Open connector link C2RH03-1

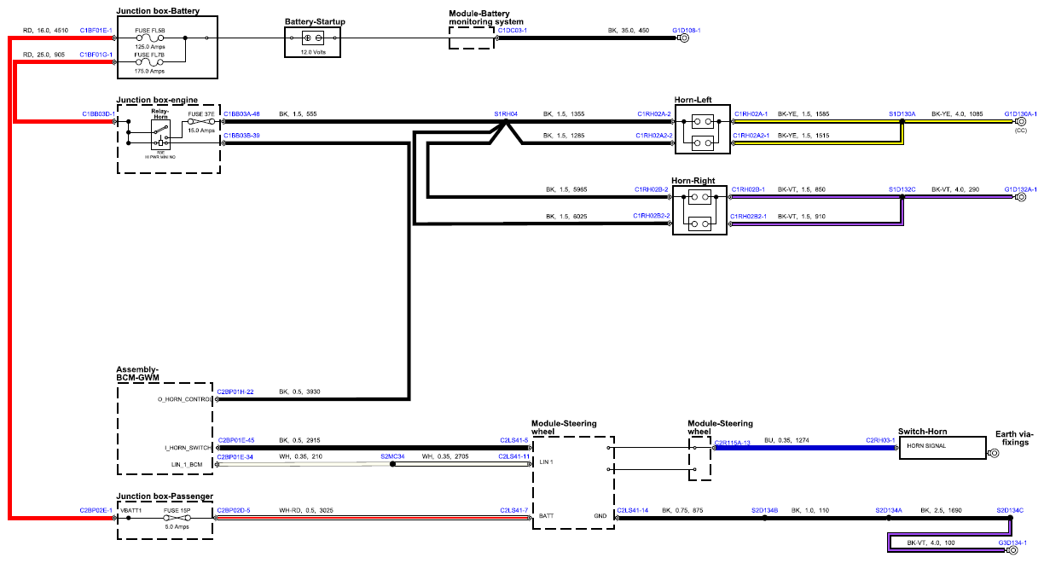880,440
